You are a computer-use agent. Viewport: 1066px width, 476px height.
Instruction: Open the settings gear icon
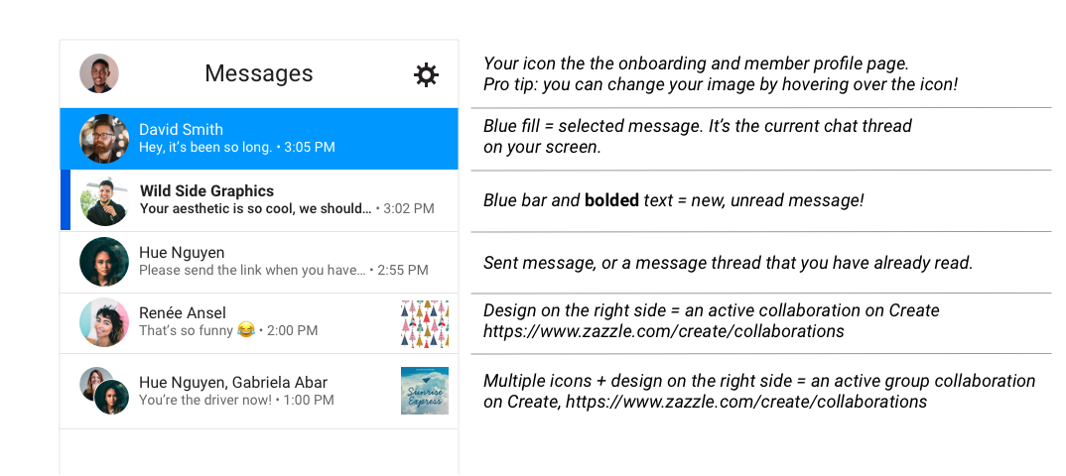click(426, 74)
